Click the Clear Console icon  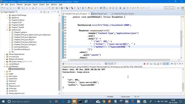[x=155, y=64]
